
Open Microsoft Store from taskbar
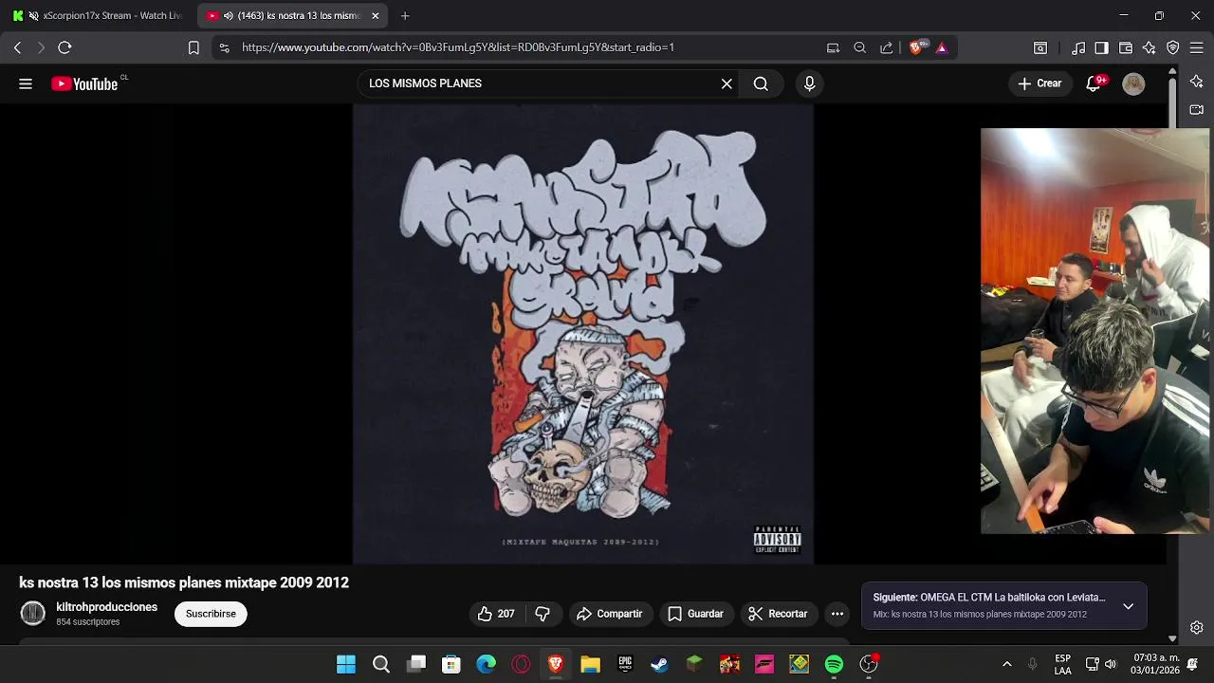[x=451, y=664]
